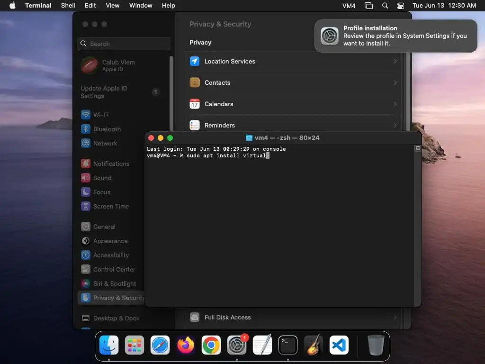Open the Contacts privacy row

[293, 82]
